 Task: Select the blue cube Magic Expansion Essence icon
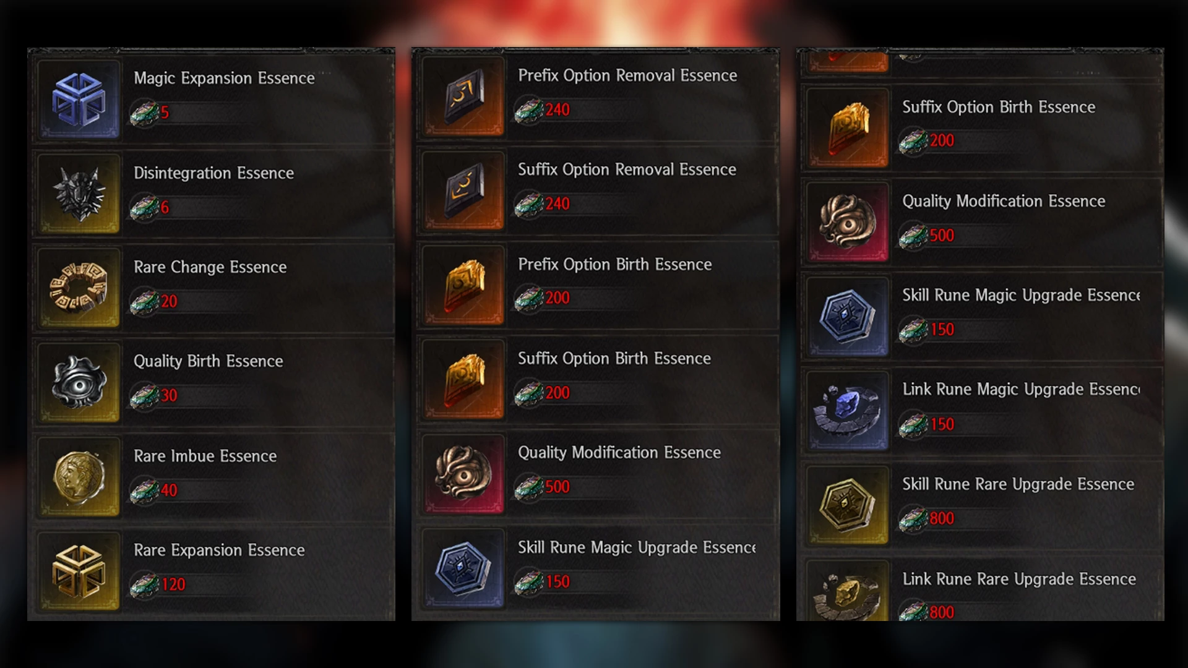(79, 100)
